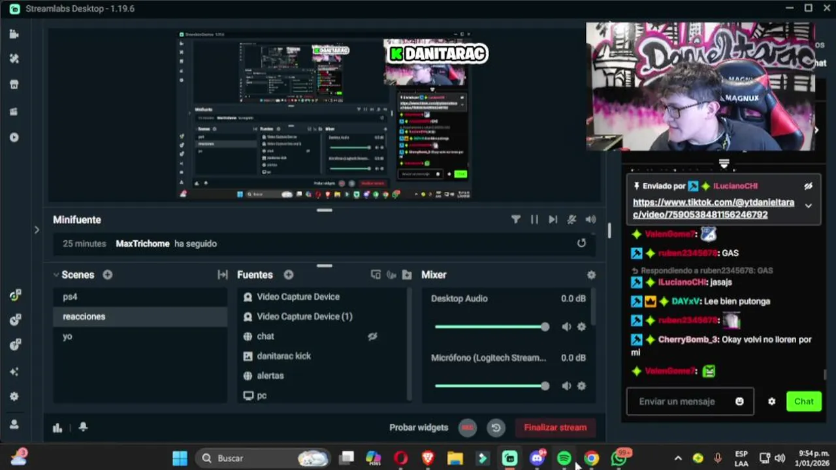Click Finalizar stream button
Image resolution: width=836 pixels, height=470 pixels.
pos(555,428)
